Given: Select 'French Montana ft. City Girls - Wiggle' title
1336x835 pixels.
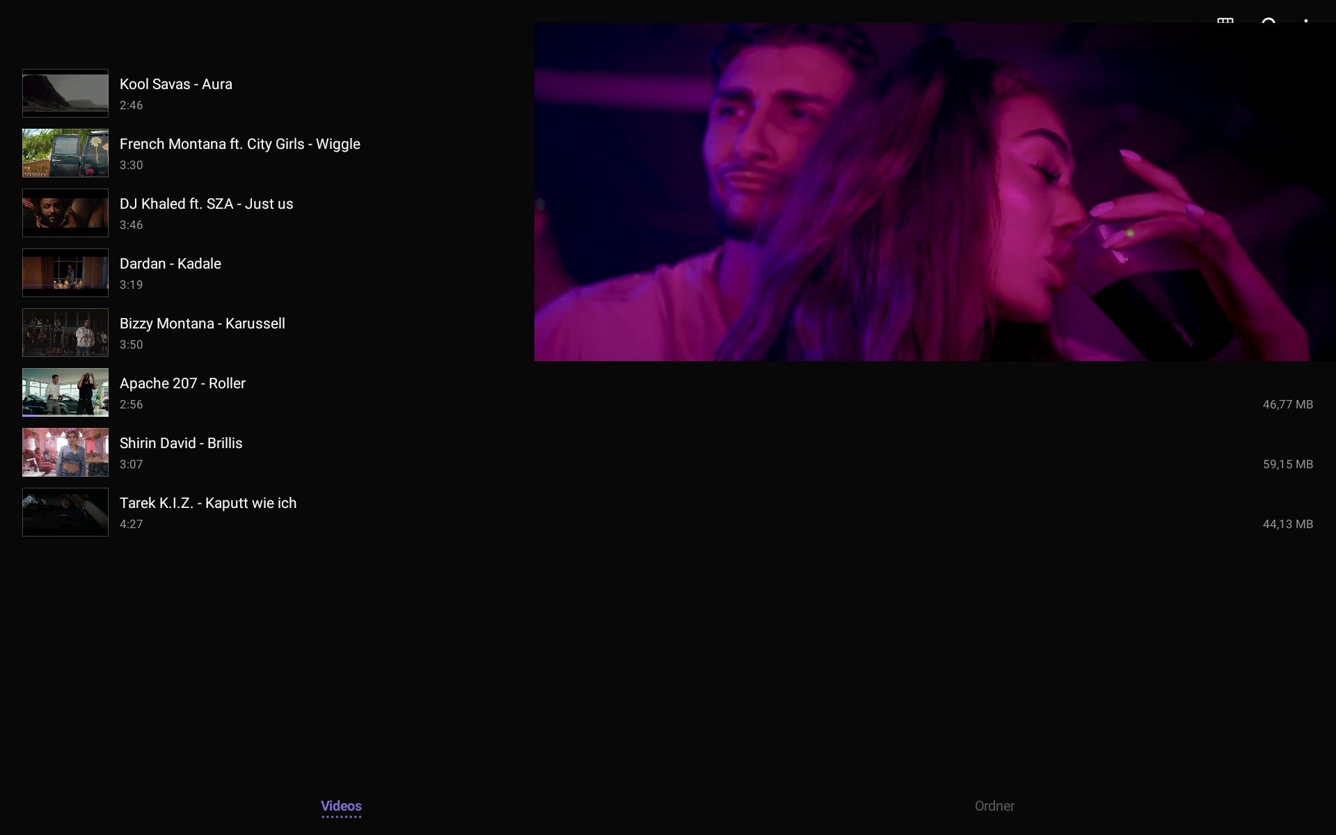Looking at the screenshot, I should click(240, 144).
